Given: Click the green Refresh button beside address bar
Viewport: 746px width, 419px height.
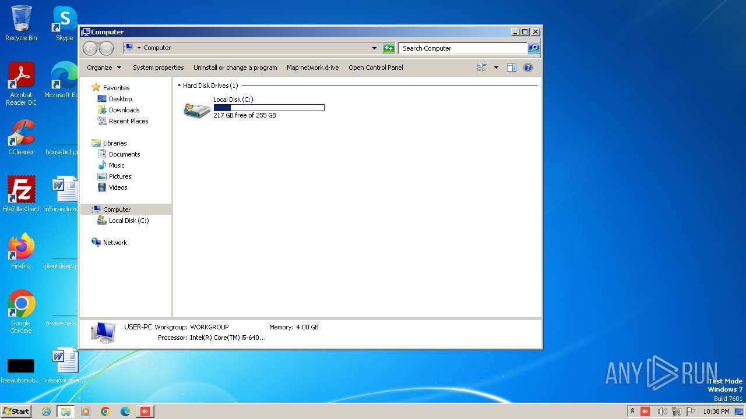Looking at the screenshot, I should pyautogui.click(x=389, y=48).
